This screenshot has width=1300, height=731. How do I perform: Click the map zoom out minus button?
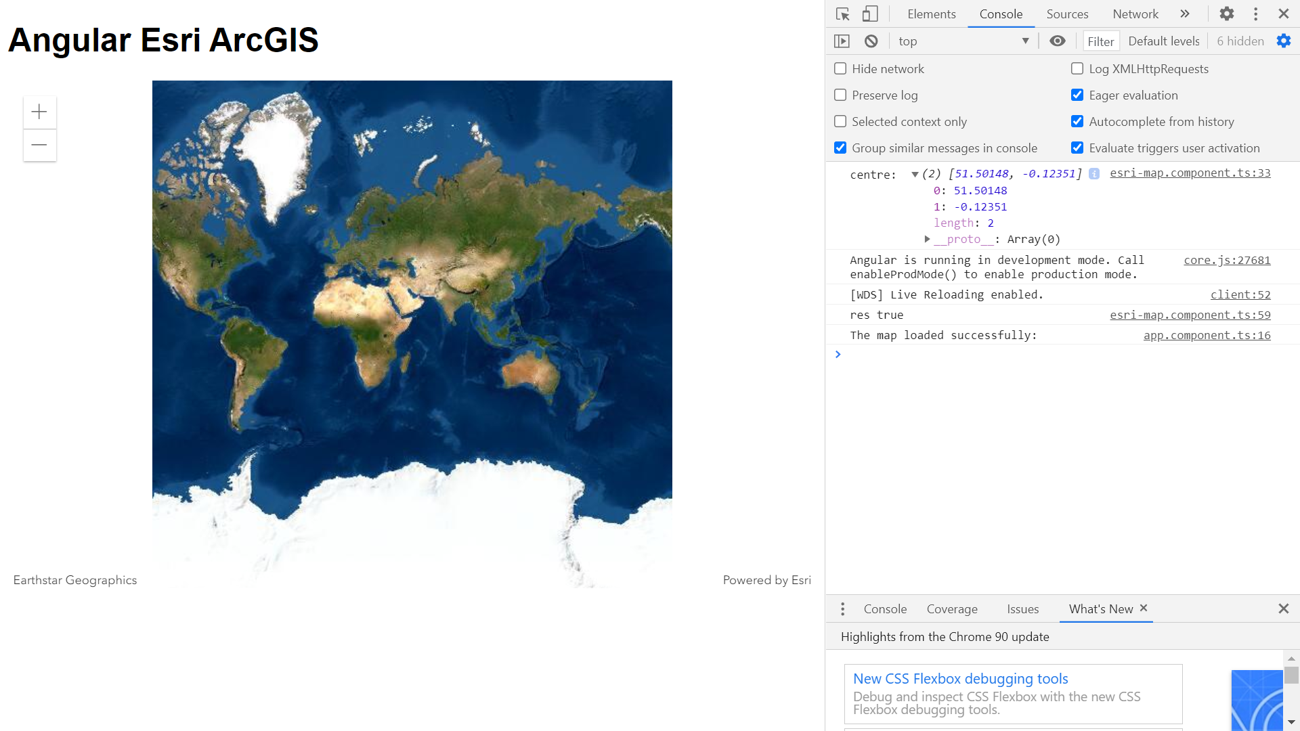[x=39, y=145]
